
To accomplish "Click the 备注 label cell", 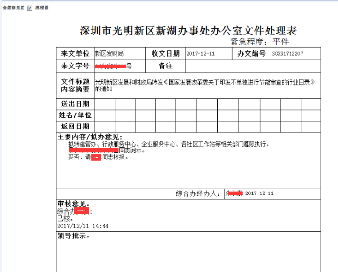I will point(165,66).
